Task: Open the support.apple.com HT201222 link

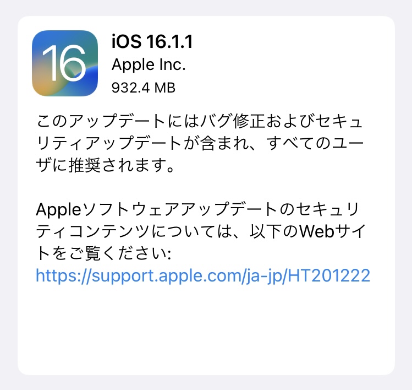Action: (x=203, y=275)
